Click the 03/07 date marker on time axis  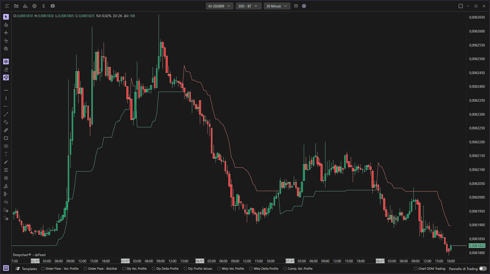[x=125, y=261]
